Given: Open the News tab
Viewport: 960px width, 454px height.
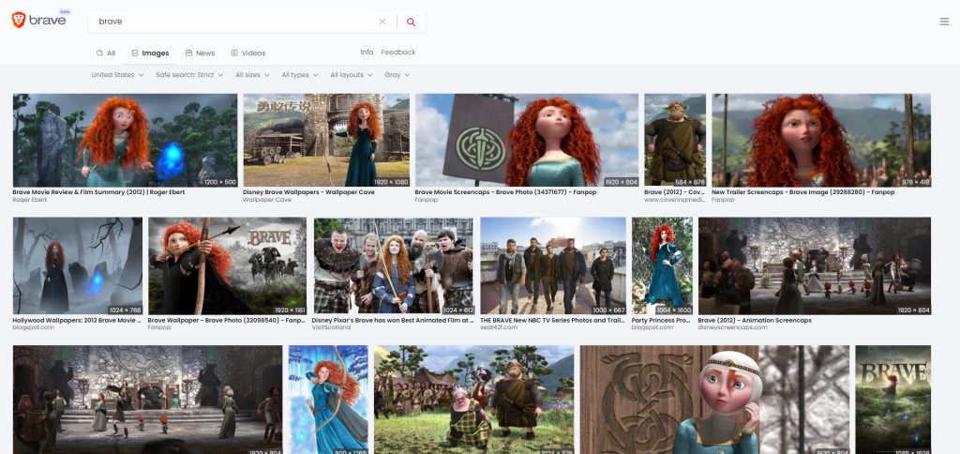Looking at the screenshot, I should coord(200,53).
